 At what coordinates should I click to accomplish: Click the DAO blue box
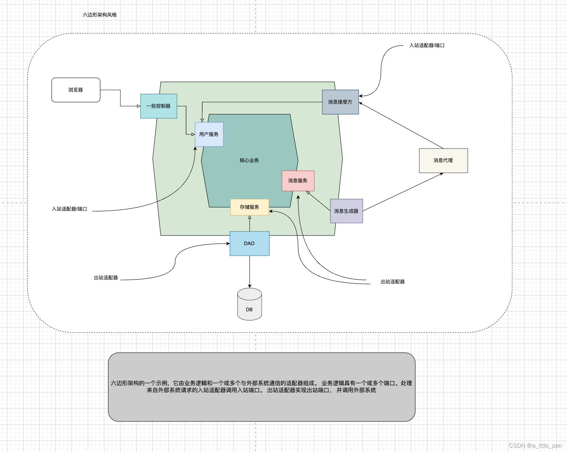[x=249, y=243]
